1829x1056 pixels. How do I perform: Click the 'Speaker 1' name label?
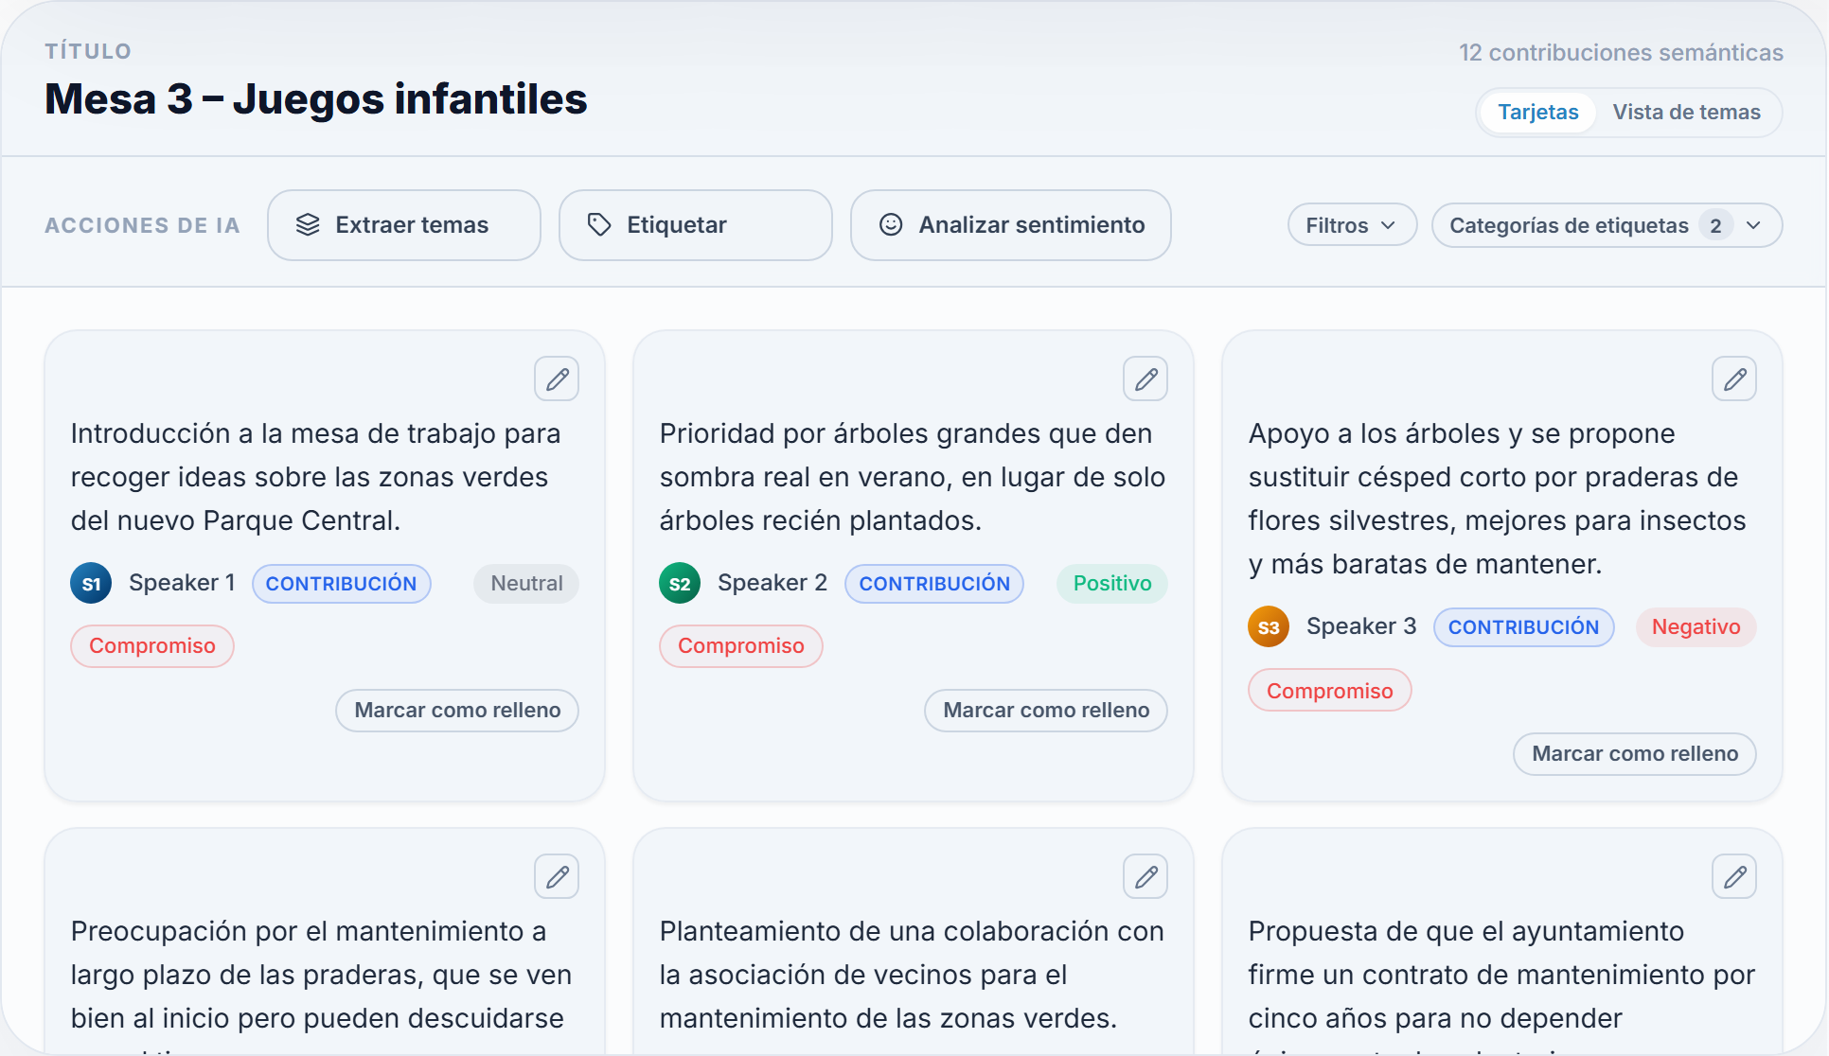pos(182,583)
